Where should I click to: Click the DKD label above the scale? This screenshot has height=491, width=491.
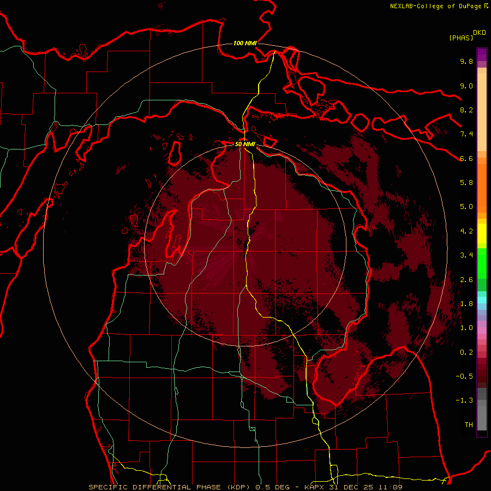point(480,33)
